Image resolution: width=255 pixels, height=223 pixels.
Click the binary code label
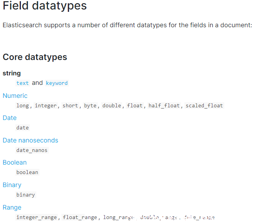[x=26, y=195]
